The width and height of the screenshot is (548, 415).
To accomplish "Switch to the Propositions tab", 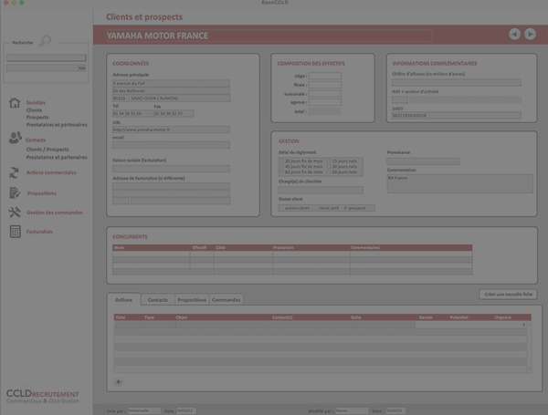I will coord(192,300).
